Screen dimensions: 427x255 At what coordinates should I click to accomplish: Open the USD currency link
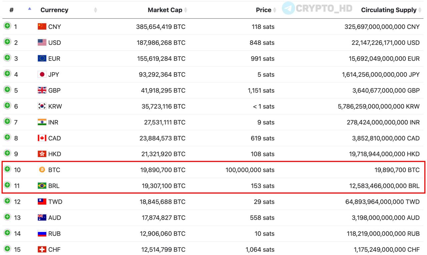coord(55,43)
